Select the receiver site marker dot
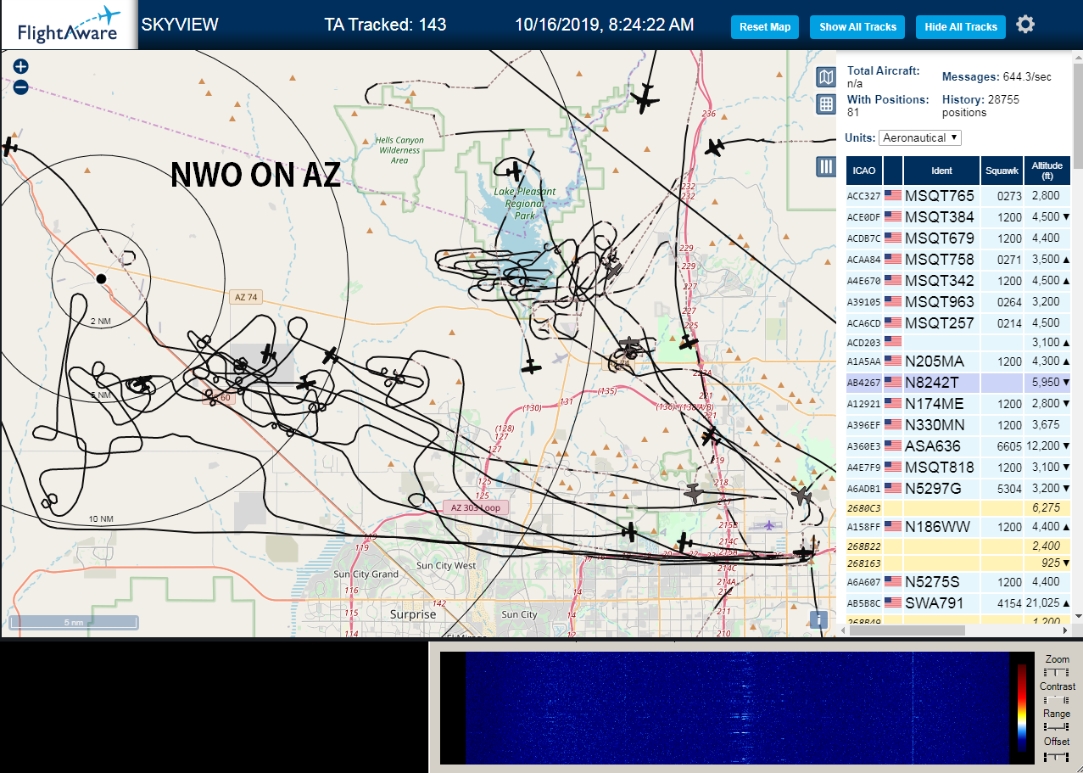 pyautogui.click(x=101, y=278)
